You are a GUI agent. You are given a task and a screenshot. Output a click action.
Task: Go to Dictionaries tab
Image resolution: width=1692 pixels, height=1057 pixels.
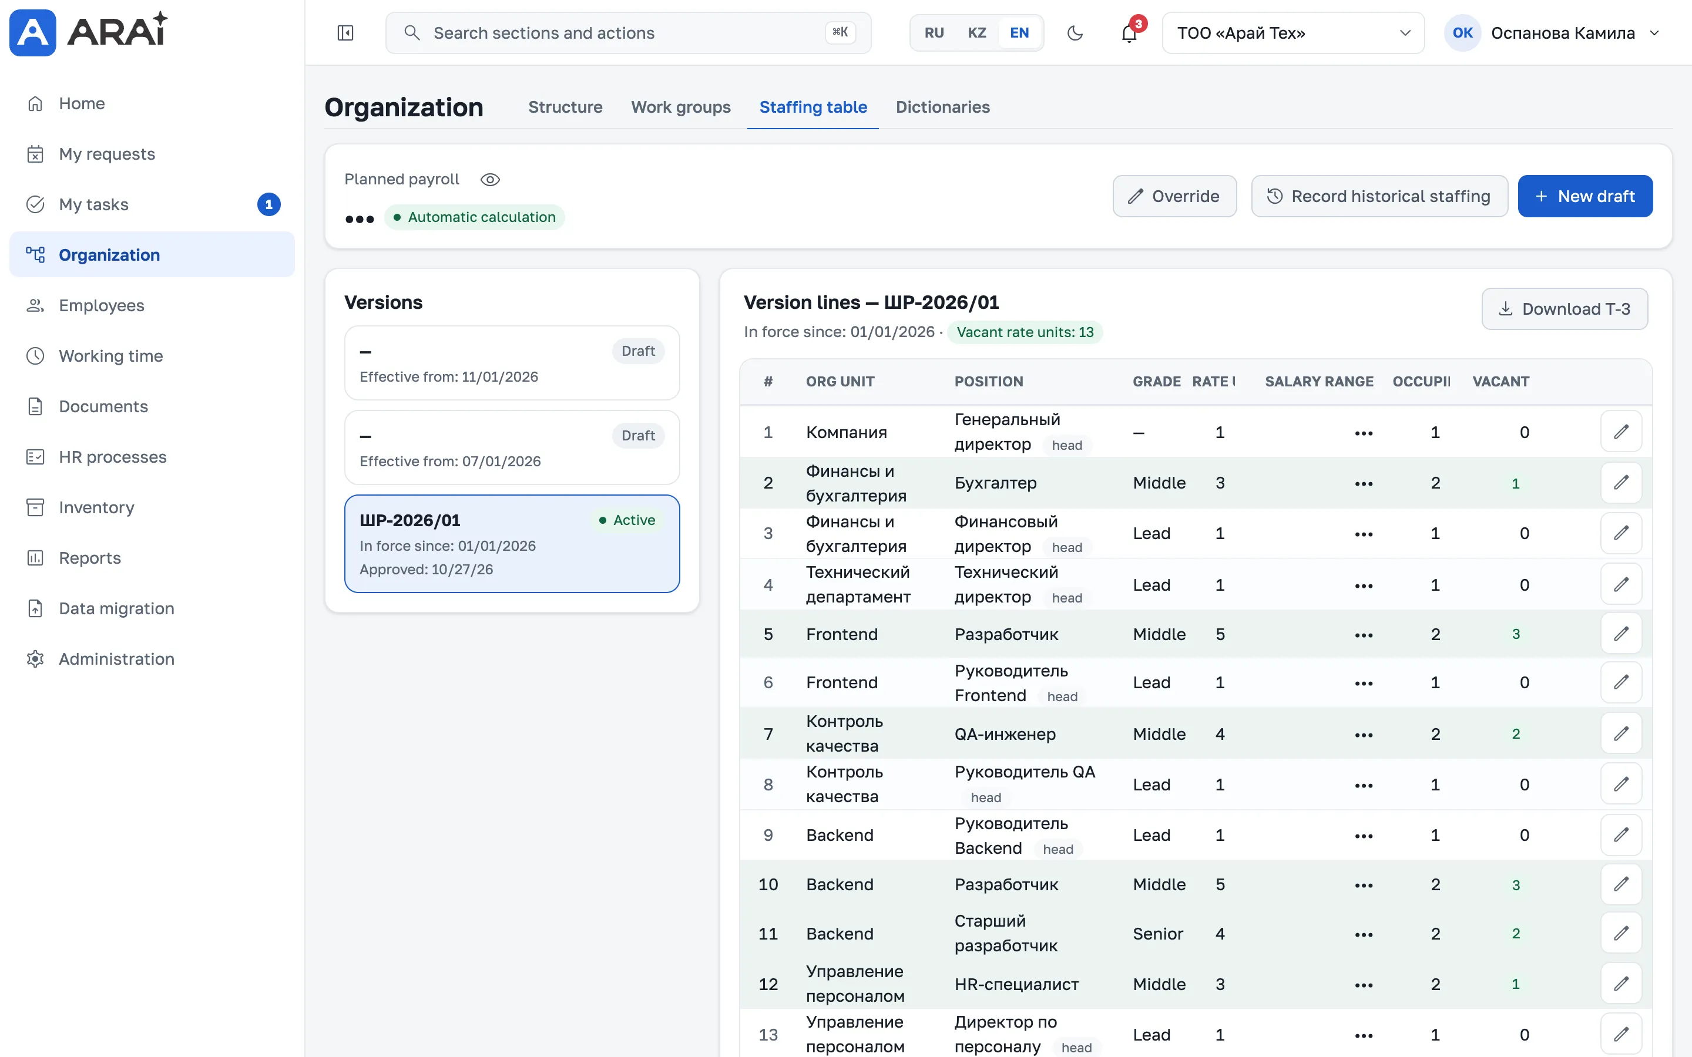coord(942,107)
